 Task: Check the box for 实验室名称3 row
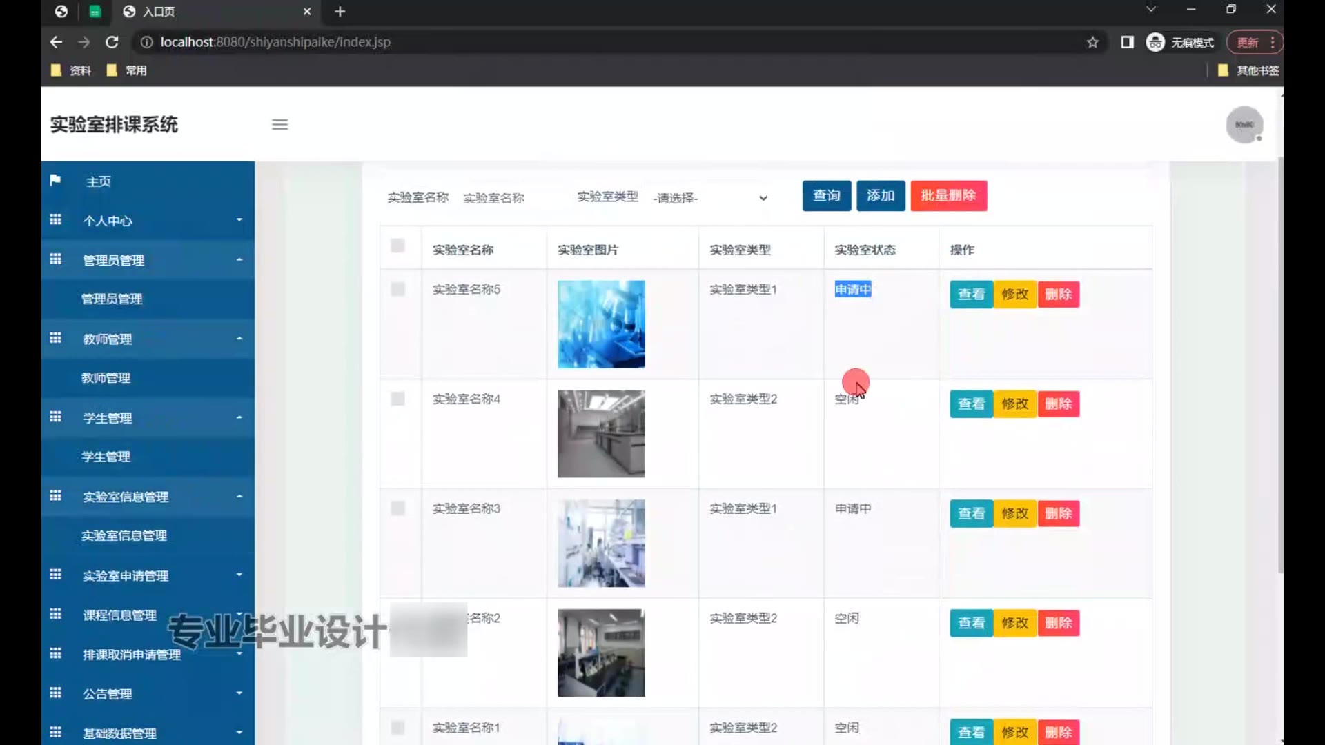pyautogui.click(x=397, y=508)
